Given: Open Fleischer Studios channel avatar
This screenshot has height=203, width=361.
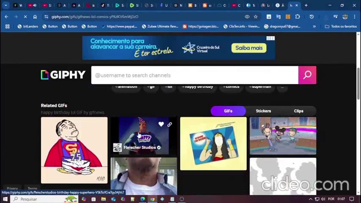Looking at the screenshot, I should pos(117,147).
